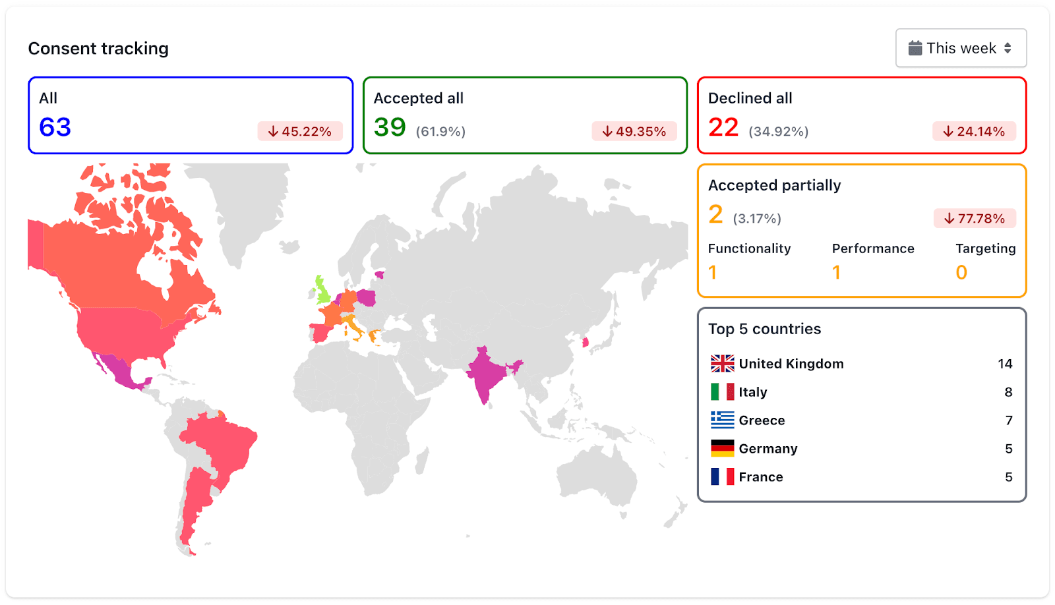The image size is (1055, 605).
Task: Click the calendar icon in the date filter
Action: tap(915, 47)
